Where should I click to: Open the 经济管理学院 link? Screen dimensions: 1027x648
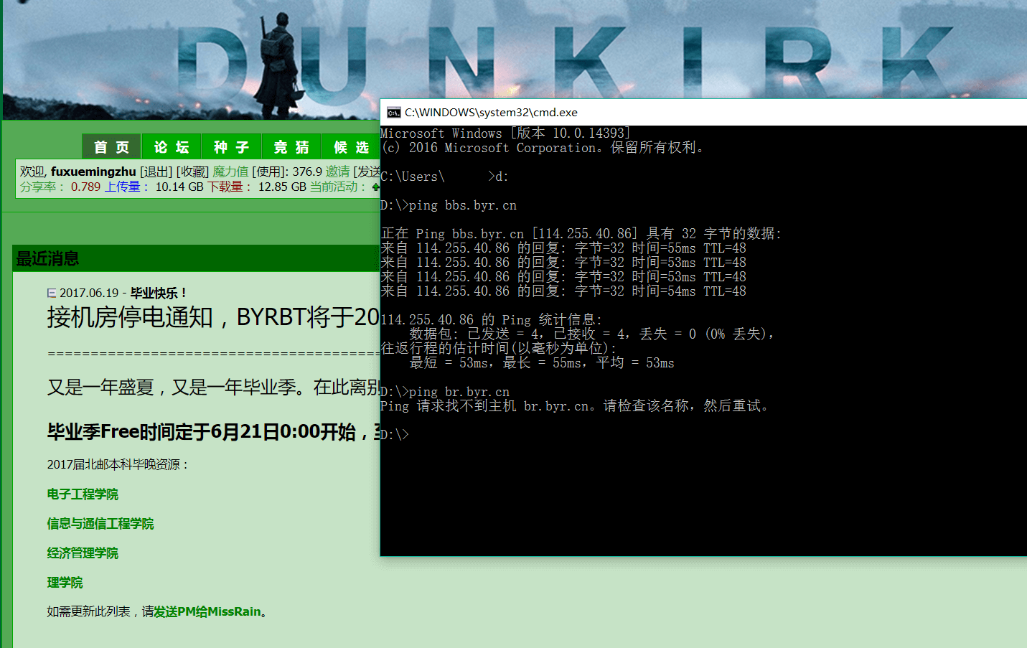point(83,553)
